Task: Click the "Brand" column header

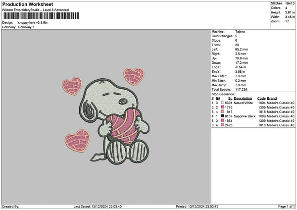Action: (x=272, y=99)
